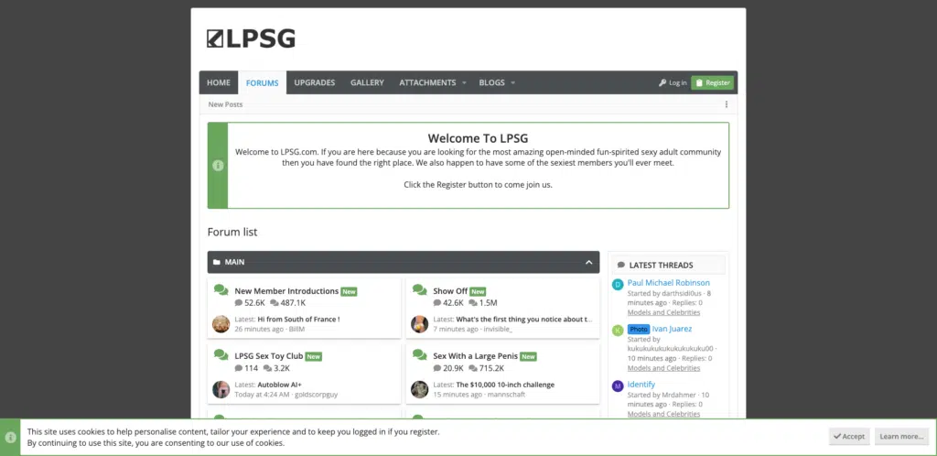This screenshot has width=937, height=456.
Task: Open the Show Off forum
Action: click(x=450, y=291)
